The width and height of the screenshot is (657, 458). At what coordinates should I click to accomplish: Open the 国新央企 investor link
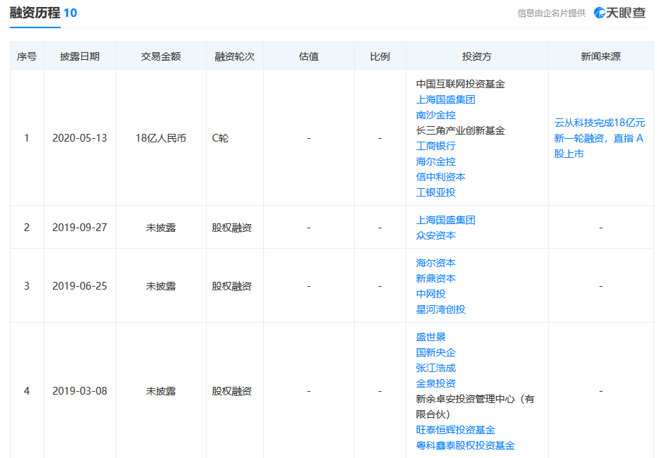436,352
